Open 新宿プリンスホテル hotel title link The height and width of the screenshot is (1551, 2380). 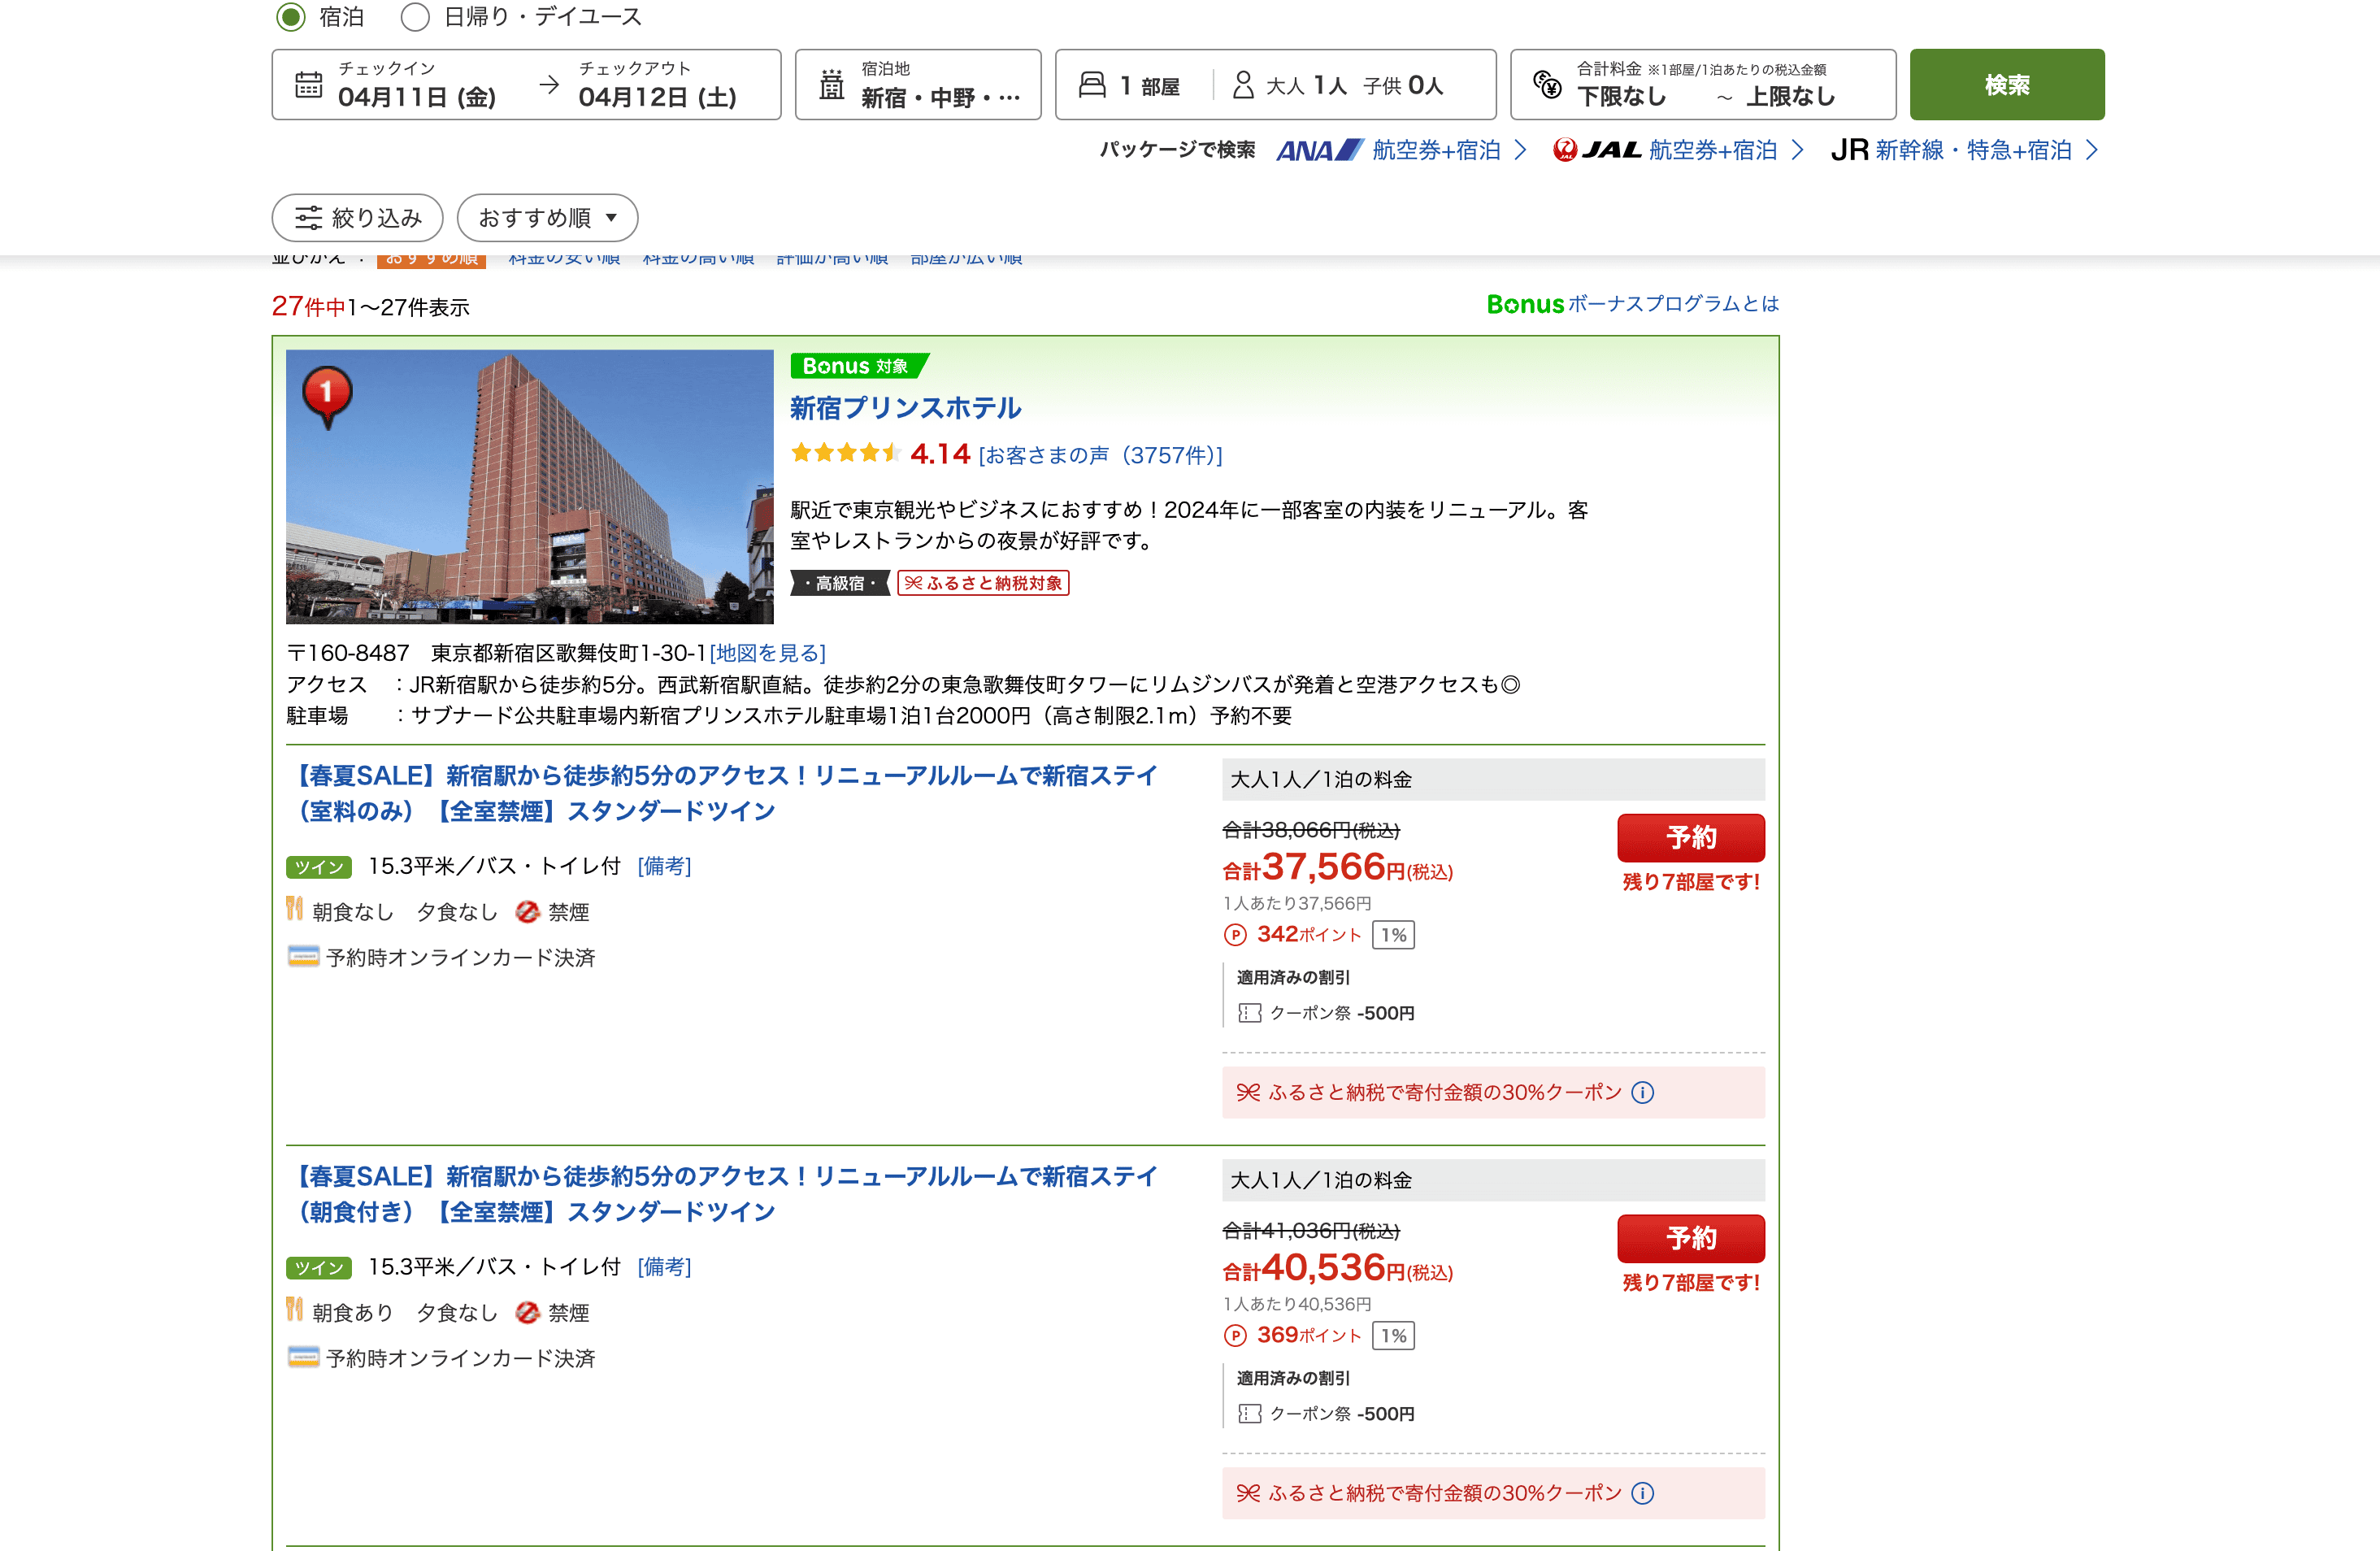tap(905, 408)
